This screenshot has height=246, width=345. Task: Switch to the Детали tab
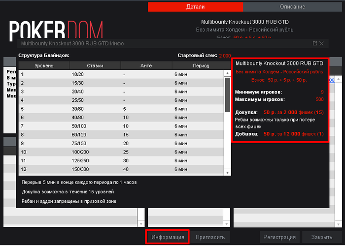point(195,7)
